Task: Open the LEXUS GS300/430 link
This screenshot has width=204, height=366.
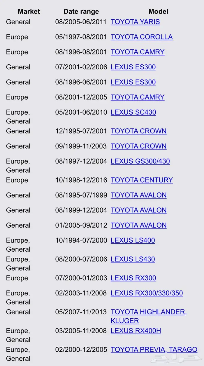Action: pyautogui.click(x=140, y=161)
